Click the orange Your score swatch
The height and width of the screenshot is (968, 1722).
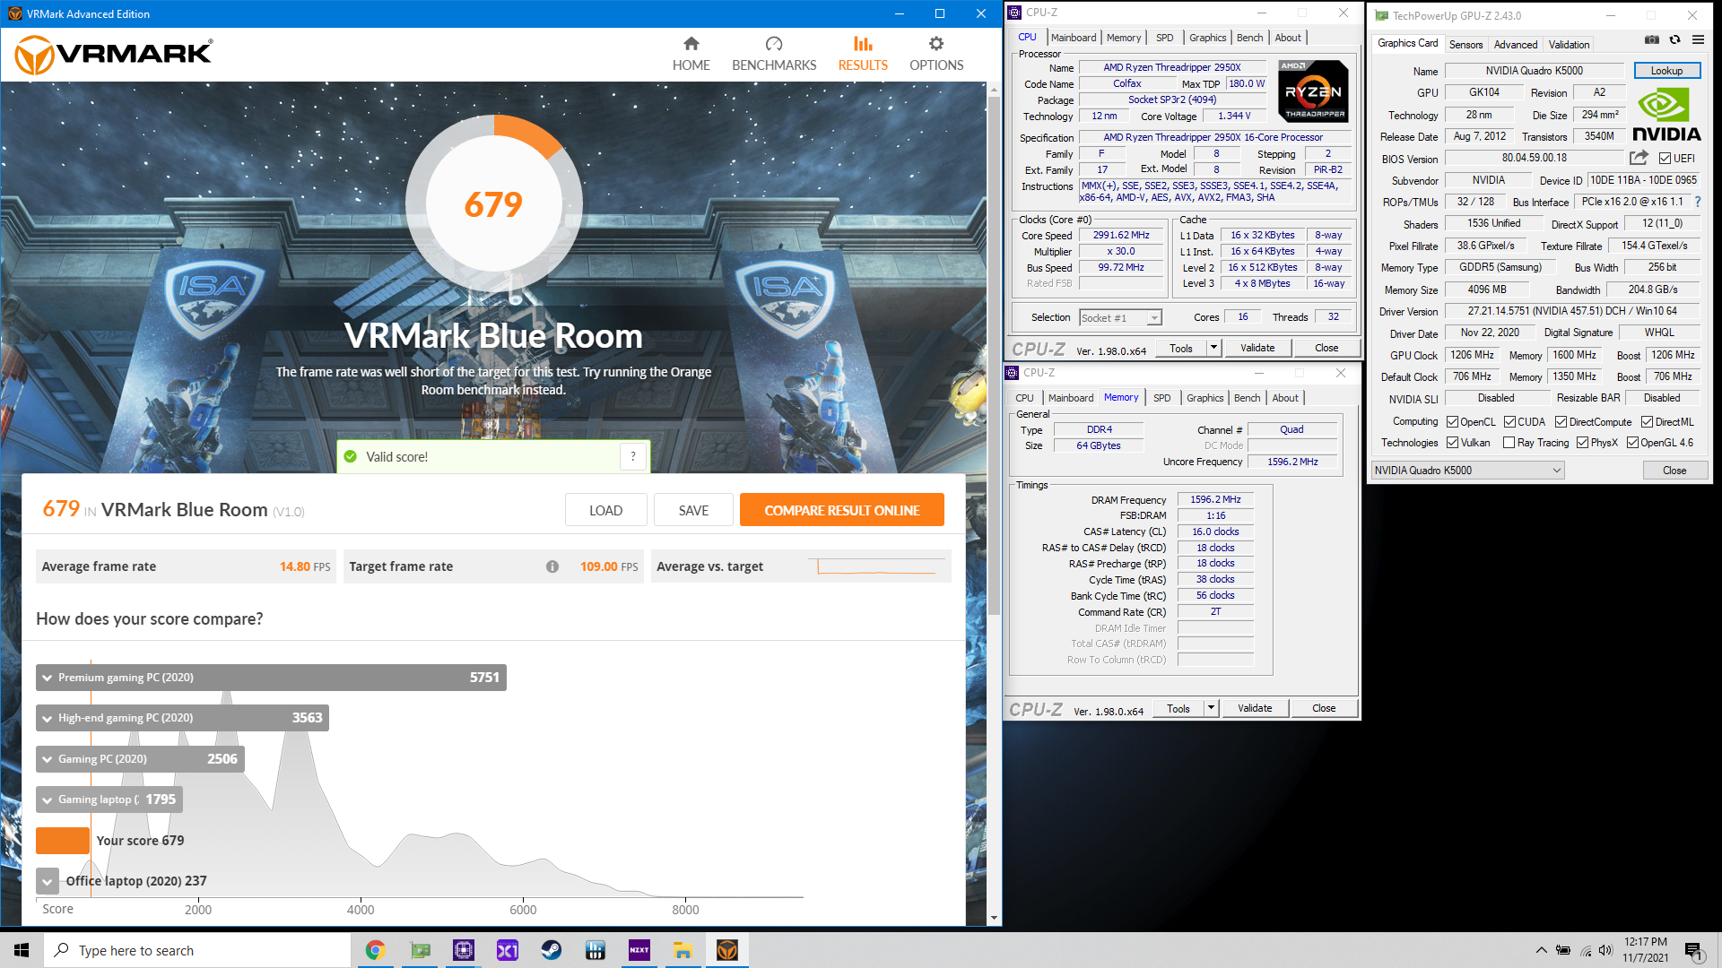(x=62, y=841)
